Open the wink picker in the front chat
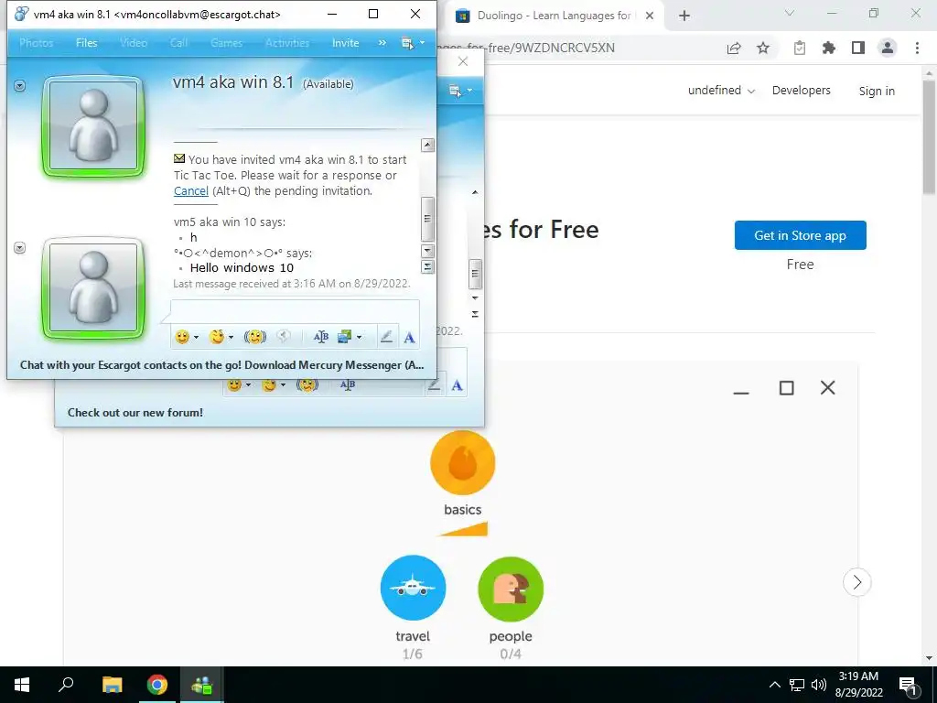 [216, 337]
